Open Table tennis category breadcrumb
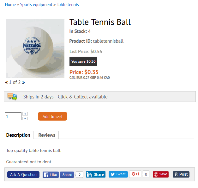This screenshot has width=198, height=188. coord(68,4)
